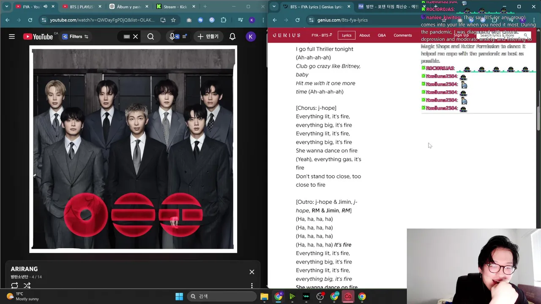The height and width of the screenshot is (304, 541).
Task: Open the Filters extension button on YouTube
Action: tap(75, 37)
